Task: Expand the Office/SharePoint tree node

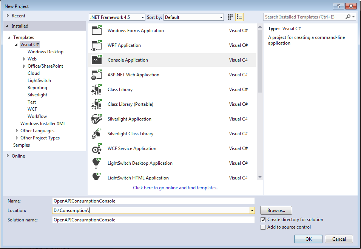Action: click(24, 66)
